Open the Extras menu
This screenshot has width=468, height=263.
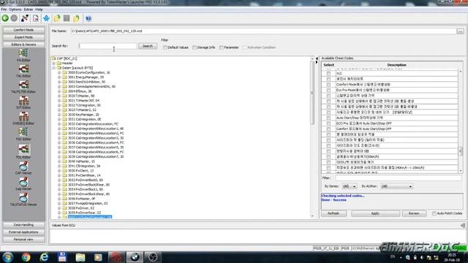click(29, 9)
